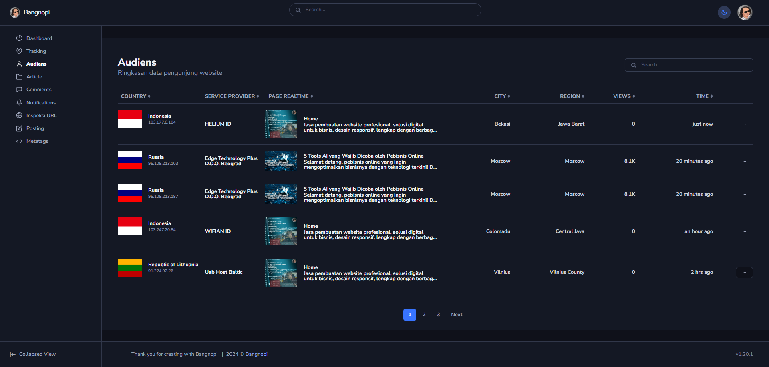Open the Bangnopi link in the footer
Viewport: 769px width, 367px height.
click(256, 354)
